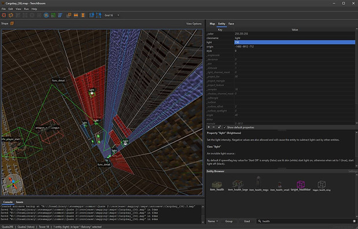The image size is (358, 229).
Task: Toggle the Group button in Entity Browser
Action: coord(228,221)
